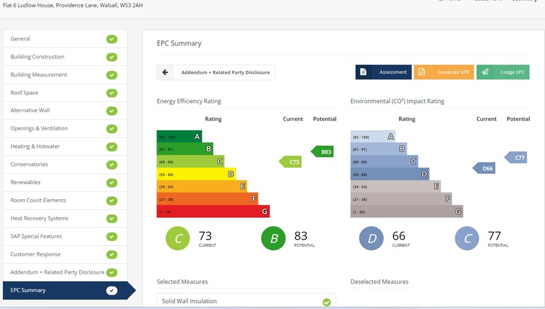Click the Generate EPR button
This screenshot has width=545, height=309.
[x=444, y=72]
